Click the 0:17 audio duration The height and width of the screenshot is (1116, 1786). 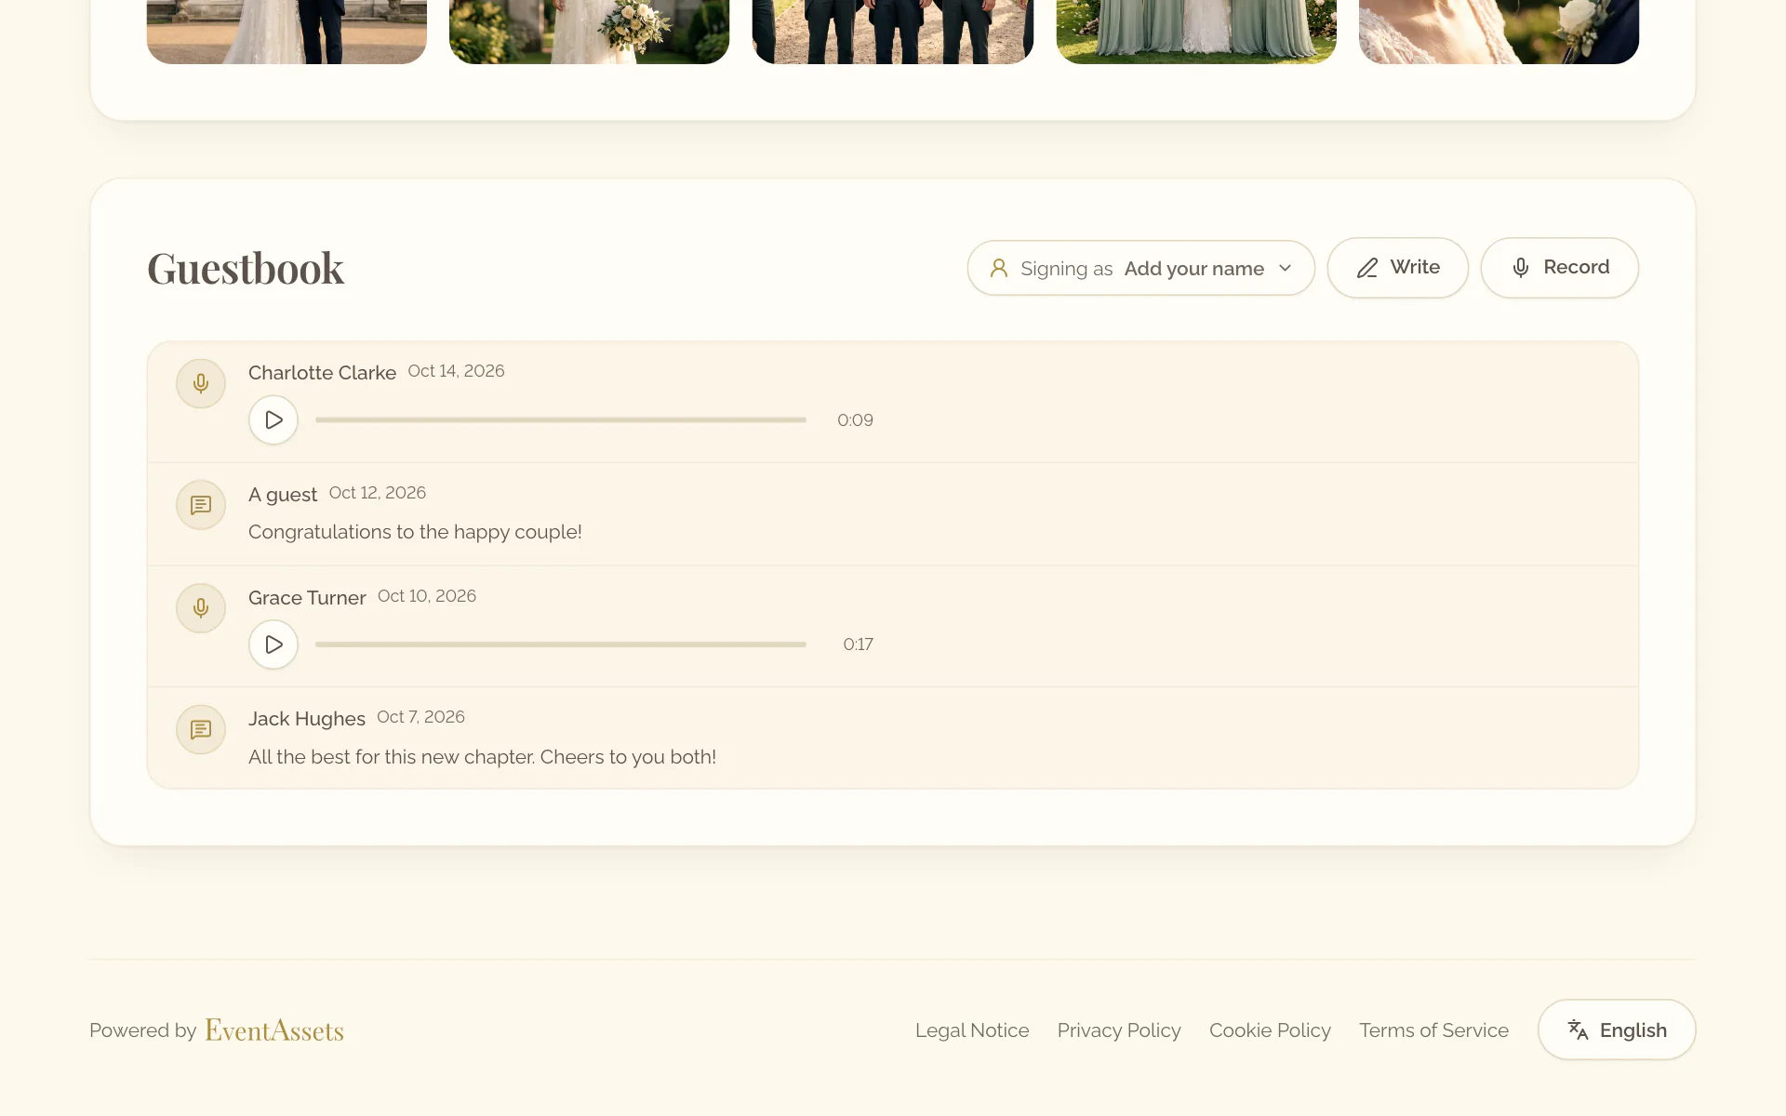(858, 644)
